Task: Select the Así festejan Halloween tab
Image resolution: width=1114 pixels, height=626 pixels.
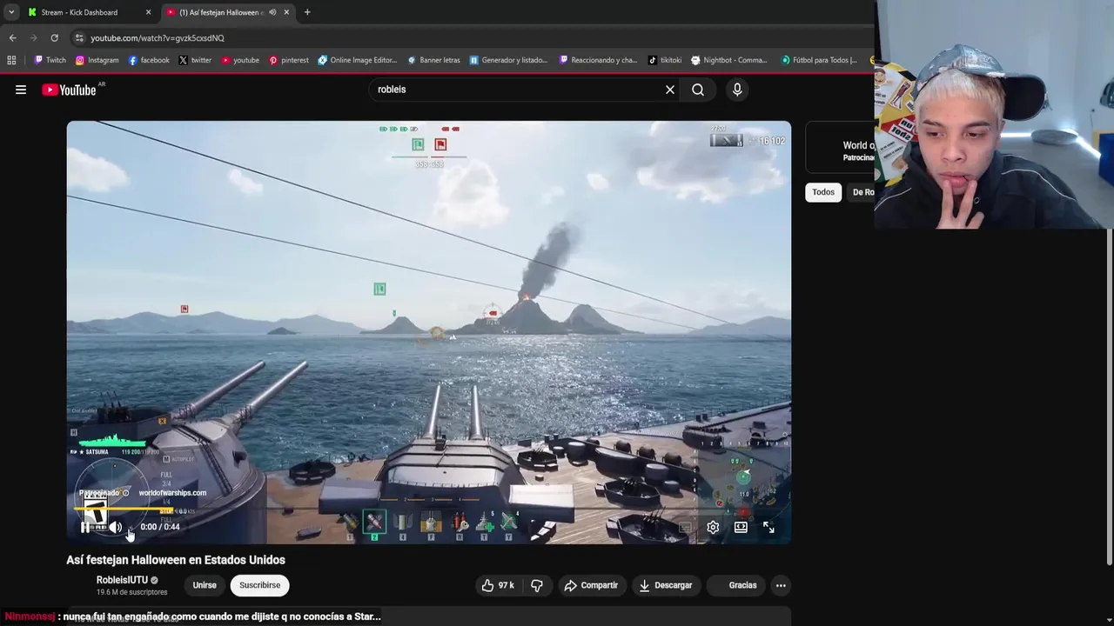Action: 228,12
